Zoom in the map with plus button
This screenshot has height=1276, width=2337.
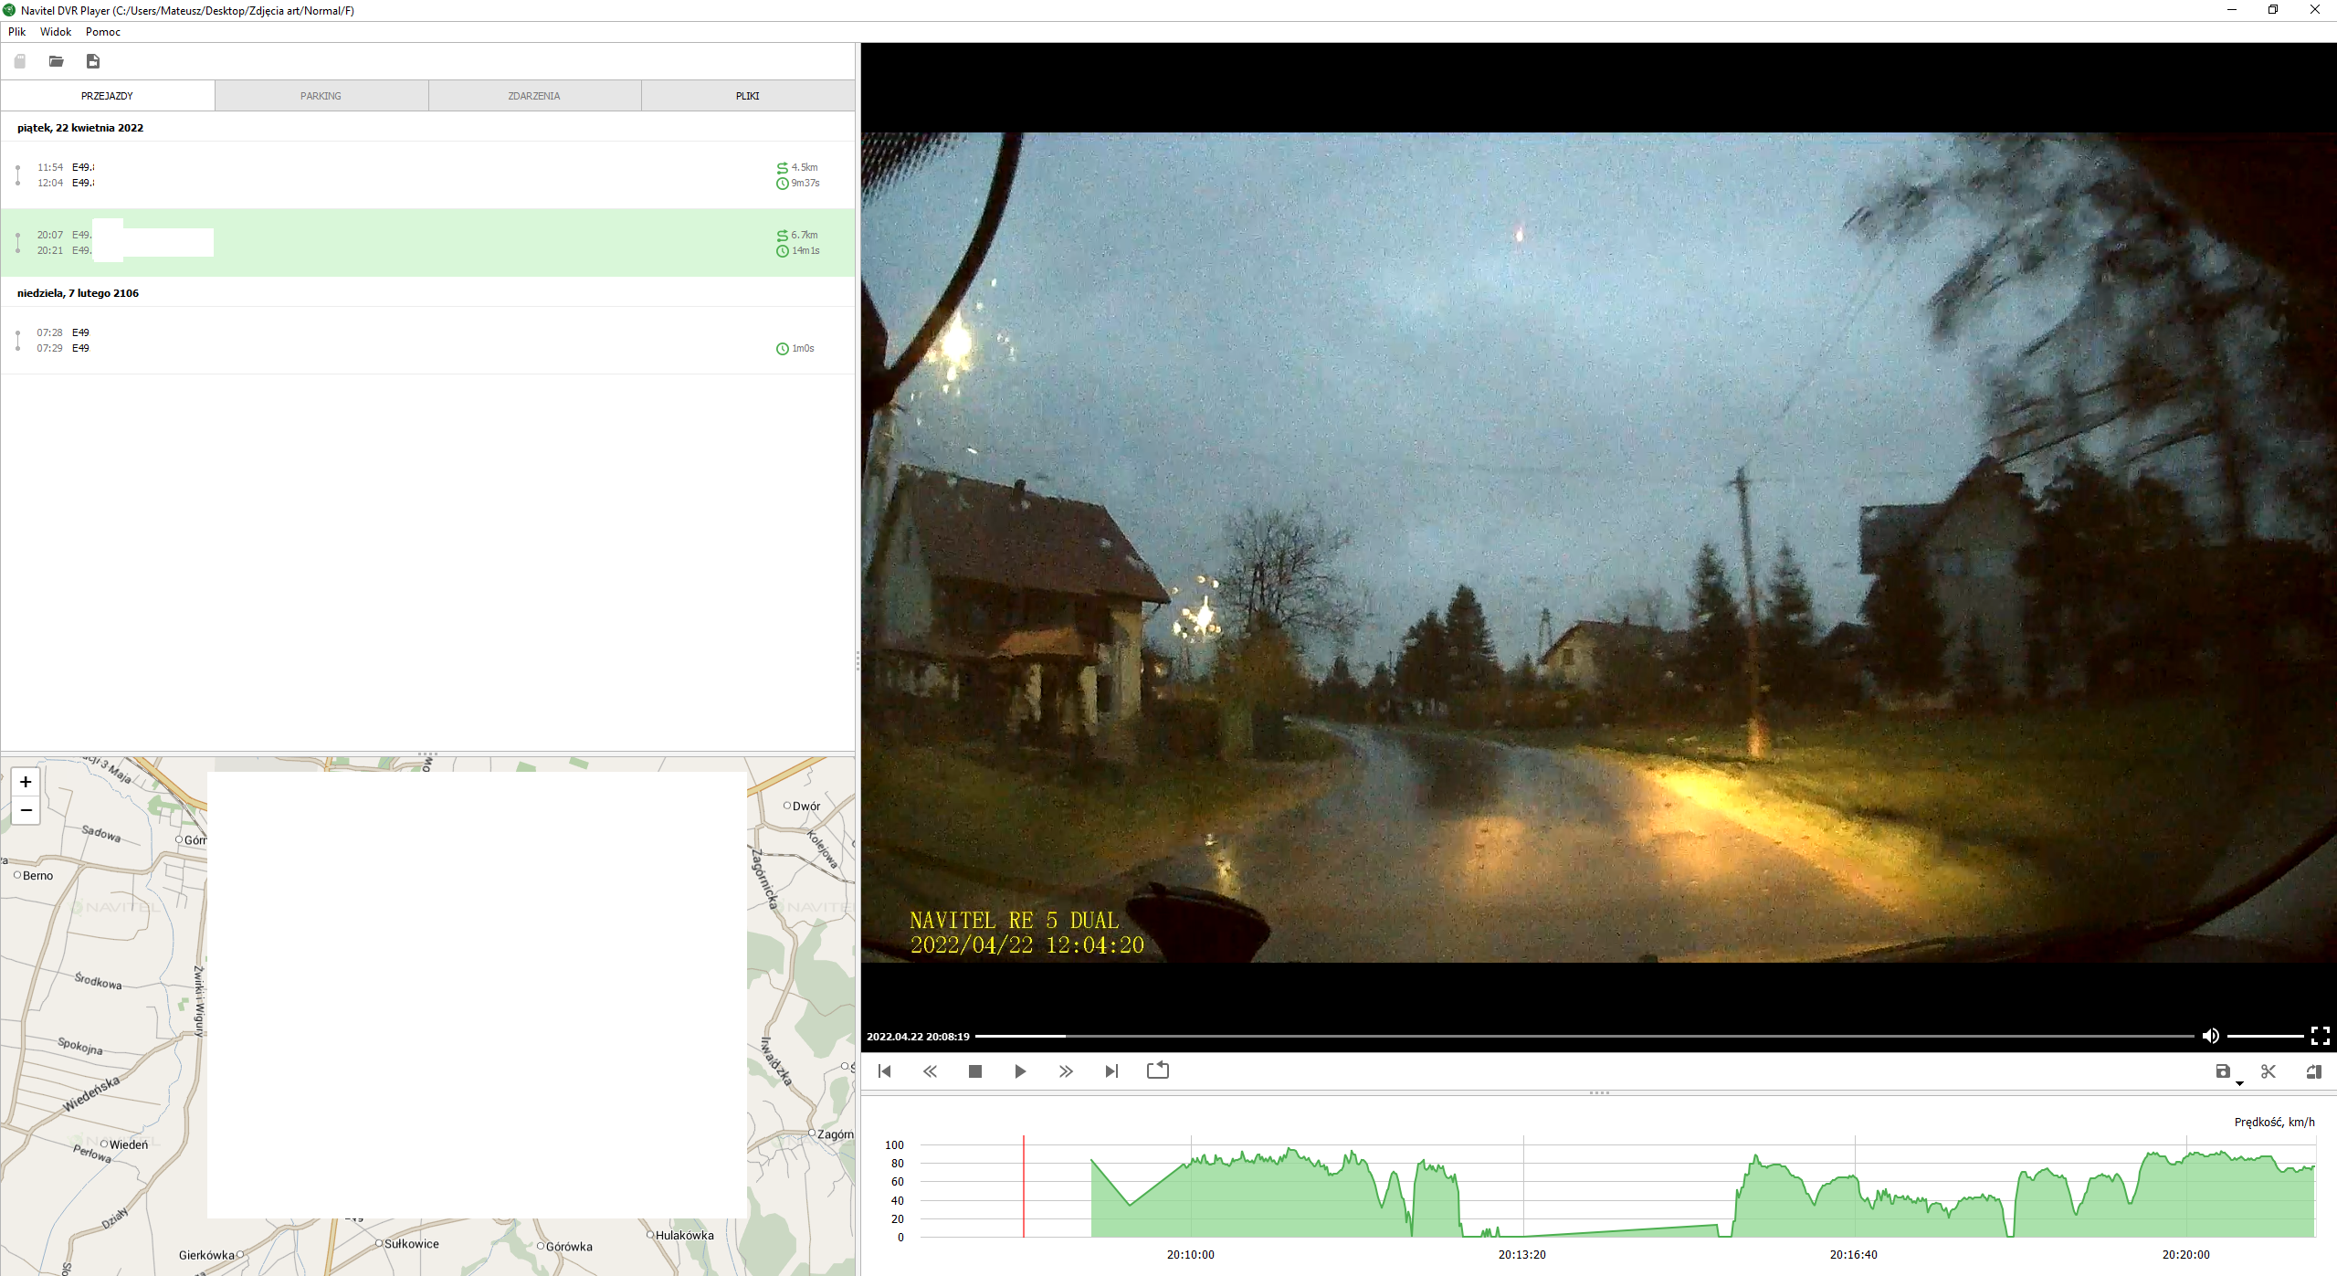26,782
